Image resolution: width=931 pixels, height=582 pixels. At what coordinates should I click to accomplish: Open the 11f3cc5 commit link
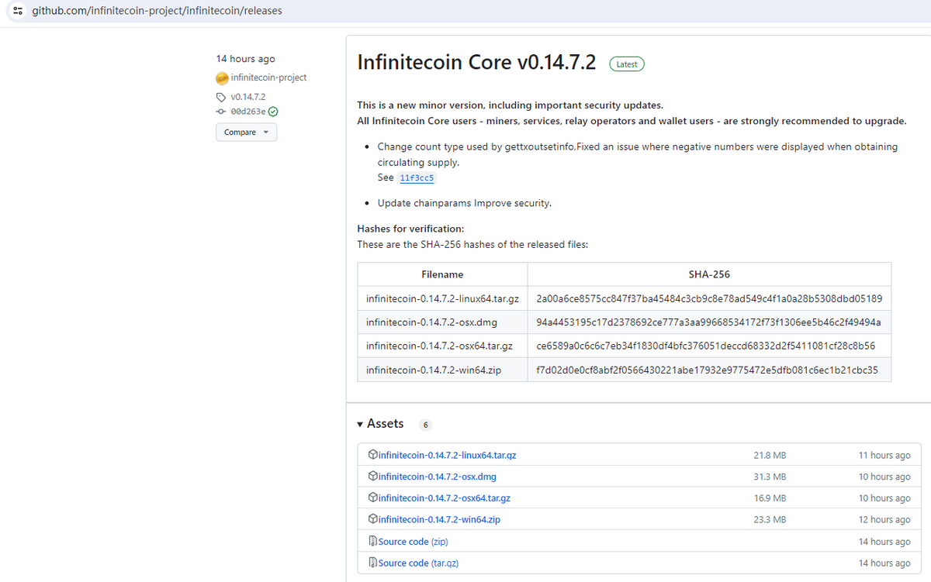[417, 178]
